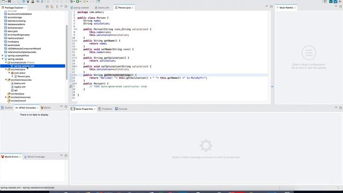The height and width of the screenshot is (193, 343).
Task: Select spring-sample.xml in Package Explorer
Action: [x=33, y=66]
